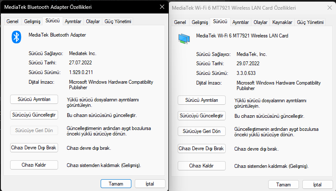The height and width of the screenshot is (191, 336).
Task: Open Gelişmiş tab in Wi-Fi LAN Card window
Action: click(x=200, y=22)
